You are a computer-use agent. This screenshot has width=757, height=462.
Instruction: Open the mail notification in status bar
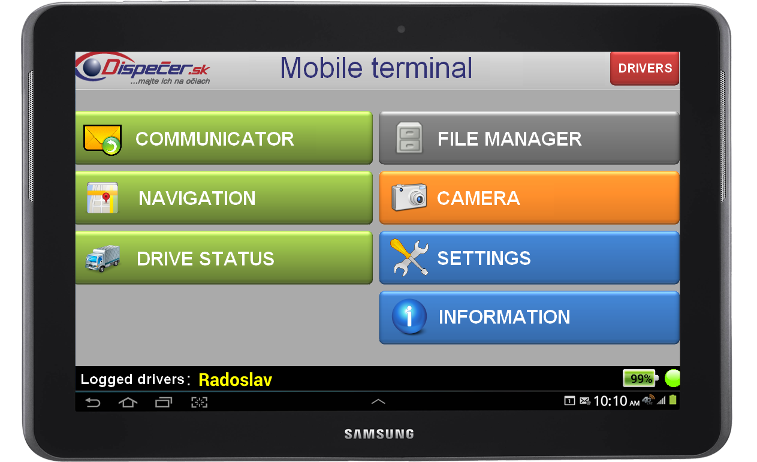pos(584,401)
